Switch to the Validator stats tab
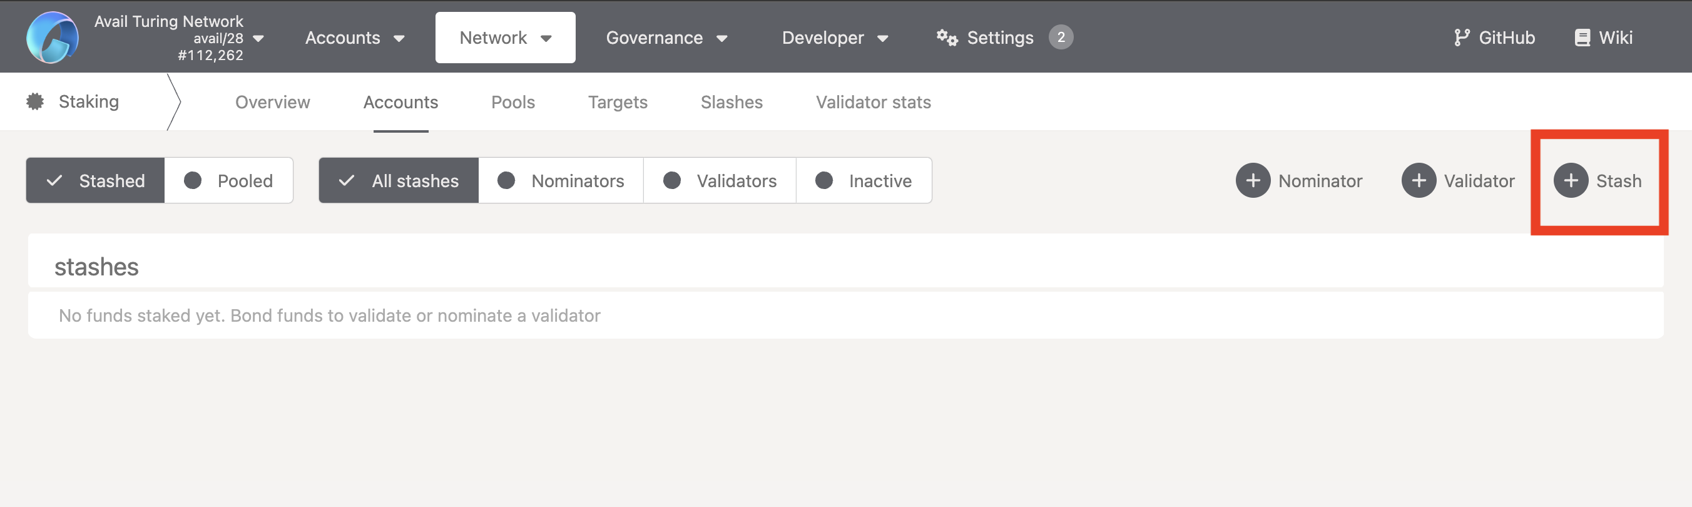The image size is (1692, 507). 873,103
